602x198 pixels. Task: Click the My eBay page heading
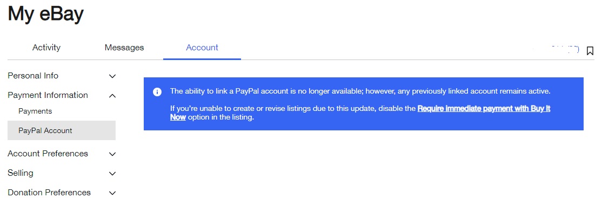click(45, 14)
